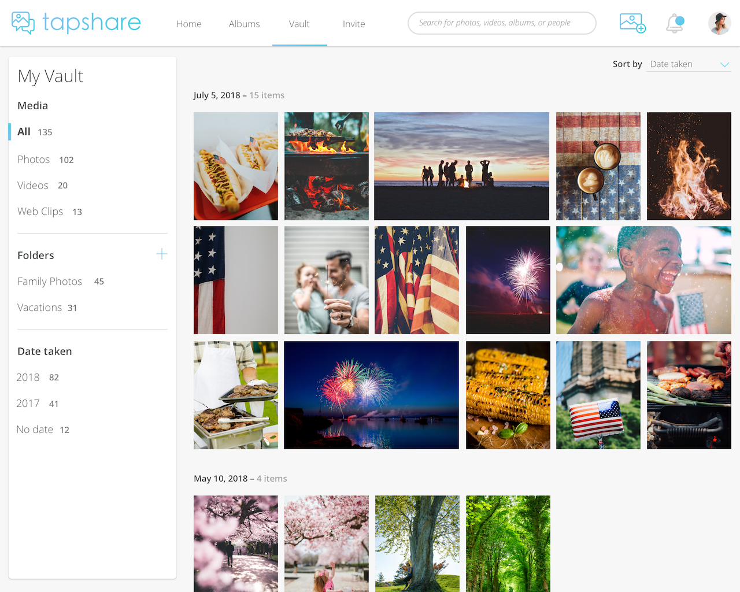Viewport: 740px width, 592px height.
Task: Show Web Clips media
Action: tap(50, 212)
